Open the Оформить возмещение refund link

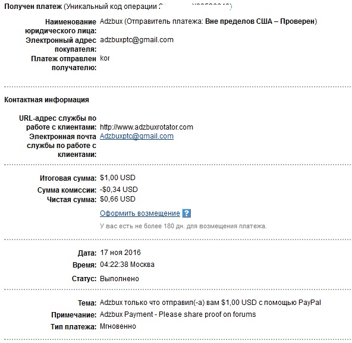click(140, 213)
